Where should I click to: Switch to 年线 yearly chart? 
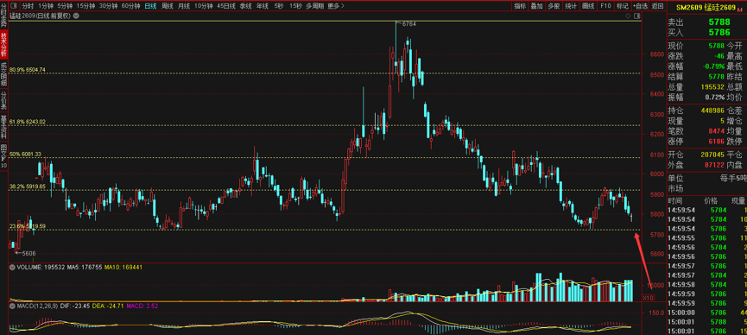(262, 6)
